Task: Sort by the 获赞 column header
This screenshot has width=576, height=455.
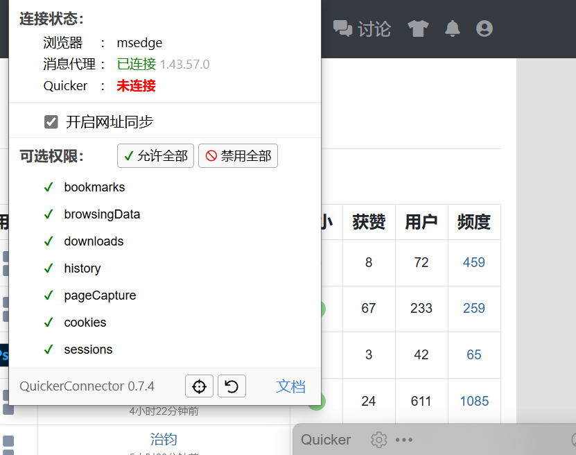Action: coord(369,222)
